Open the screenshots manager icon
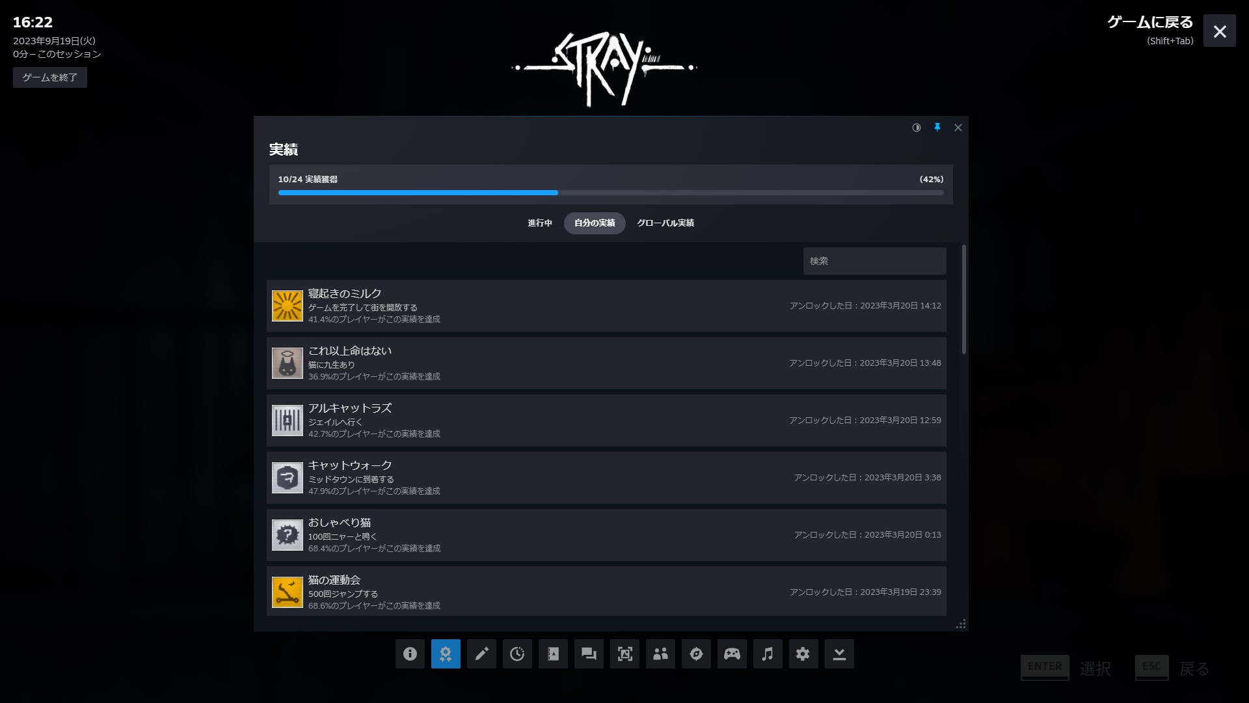Viewport: 1249px width, 703px height. [624, 654]
